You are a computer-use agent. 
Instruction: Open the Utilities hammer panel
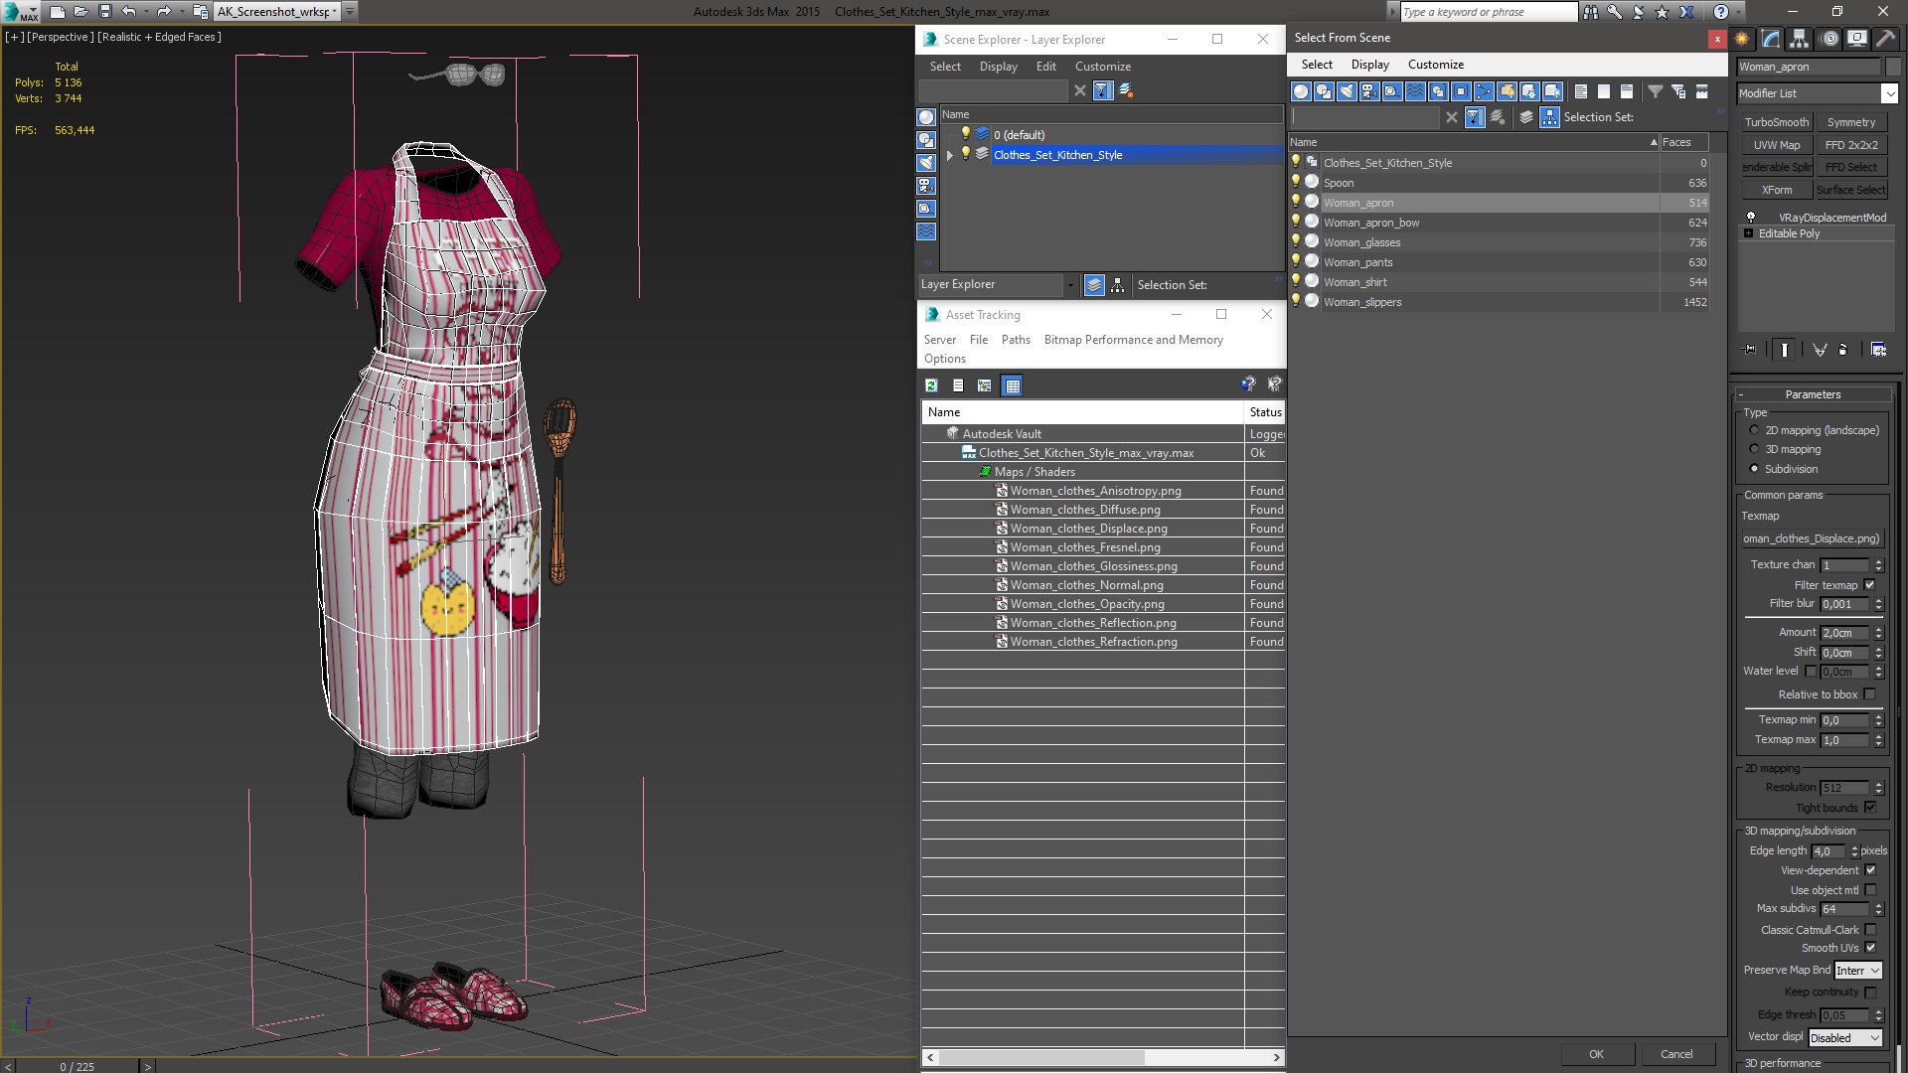click(x=1885, y=39)
